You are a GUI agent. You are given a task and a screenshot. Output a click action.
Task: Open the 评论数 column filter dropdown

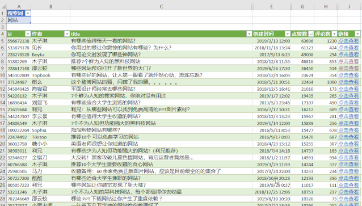(334, 34)
